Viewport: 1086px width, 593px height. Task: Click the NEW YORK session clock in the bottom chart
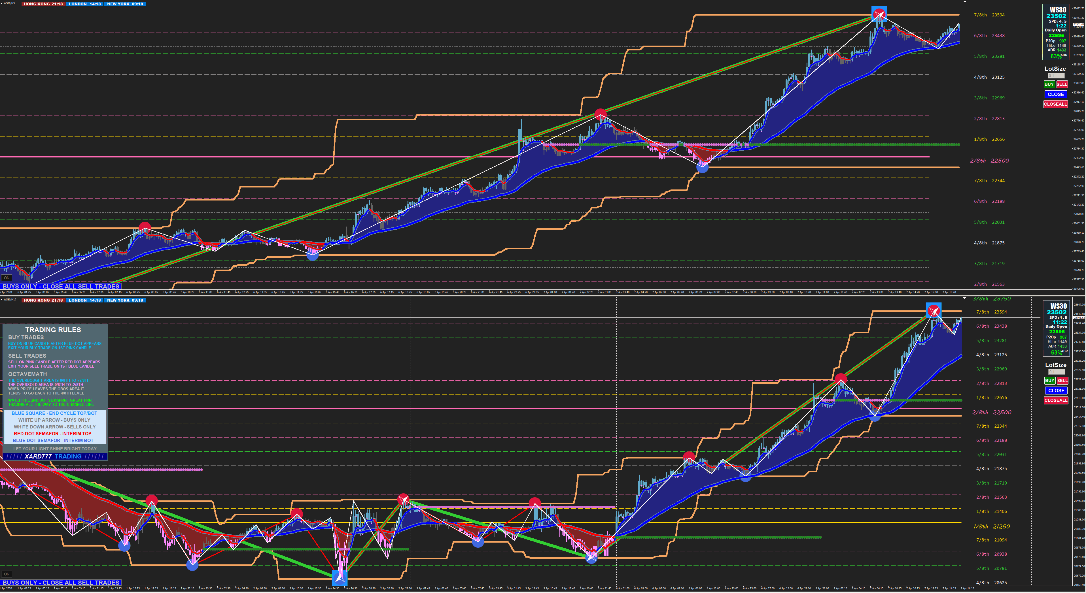125,300
